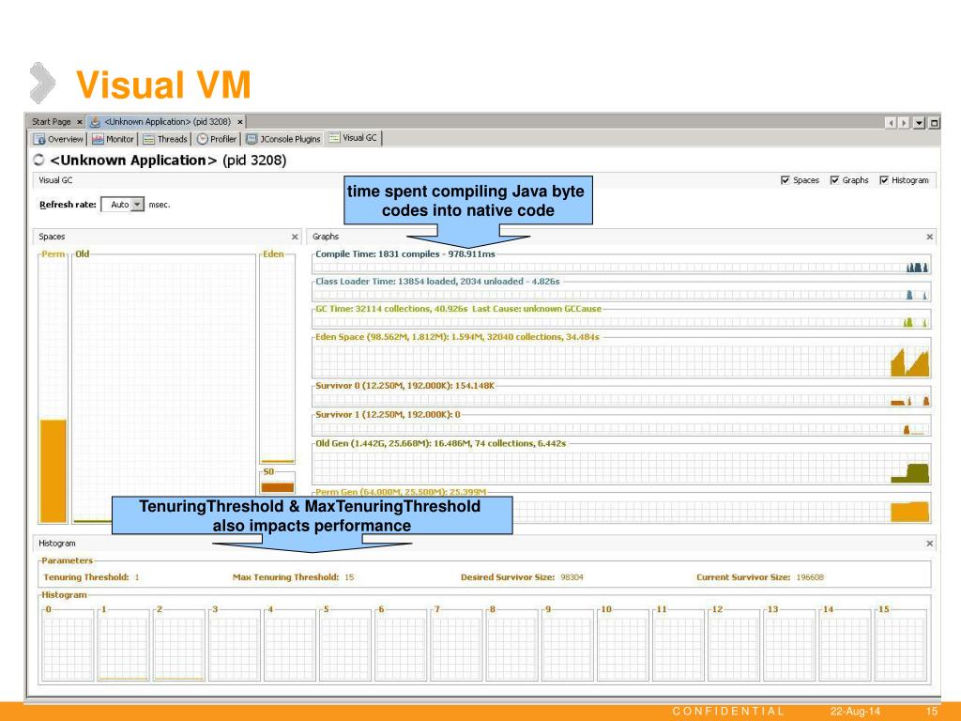The height and width of the screenshot is (721, 961).
Task: Click the Profiler clock icon
Action: pos(203,139)
